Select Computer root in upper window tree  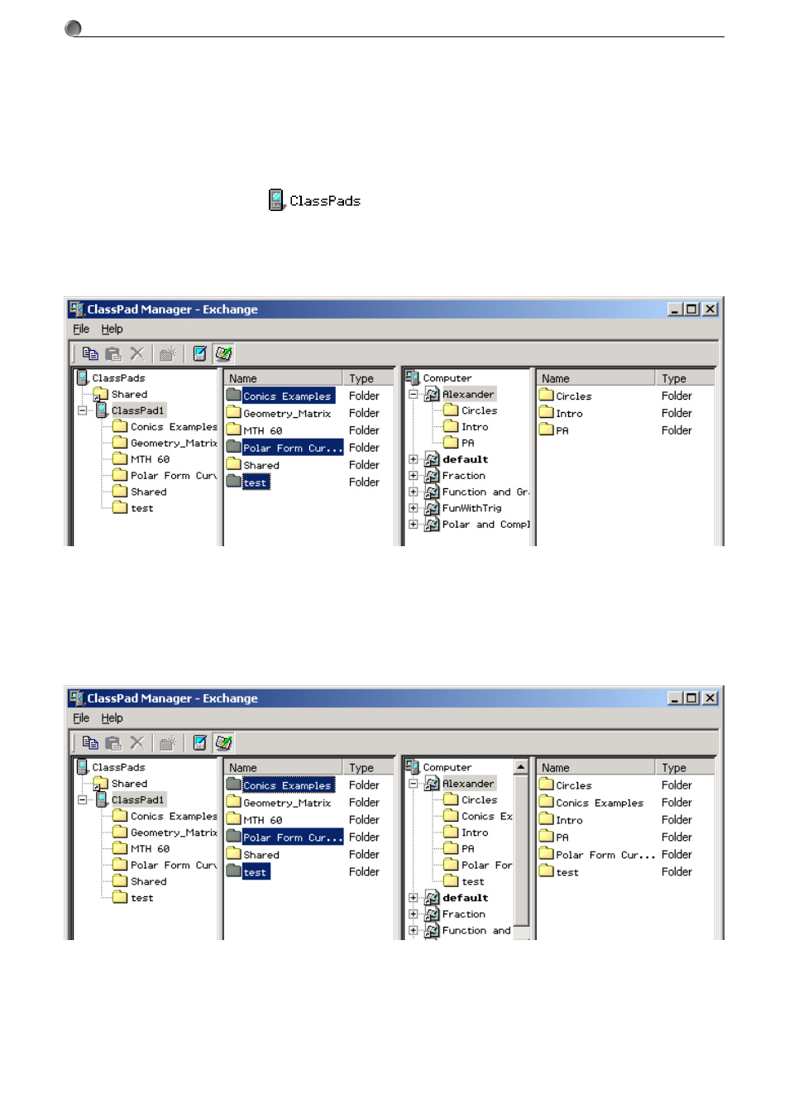(447, 378)
